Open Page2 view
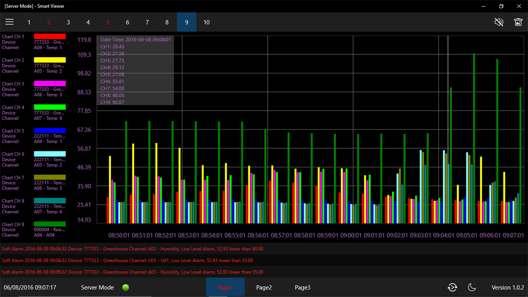Screen dimensions: 528x297 (x=264, y=287)
